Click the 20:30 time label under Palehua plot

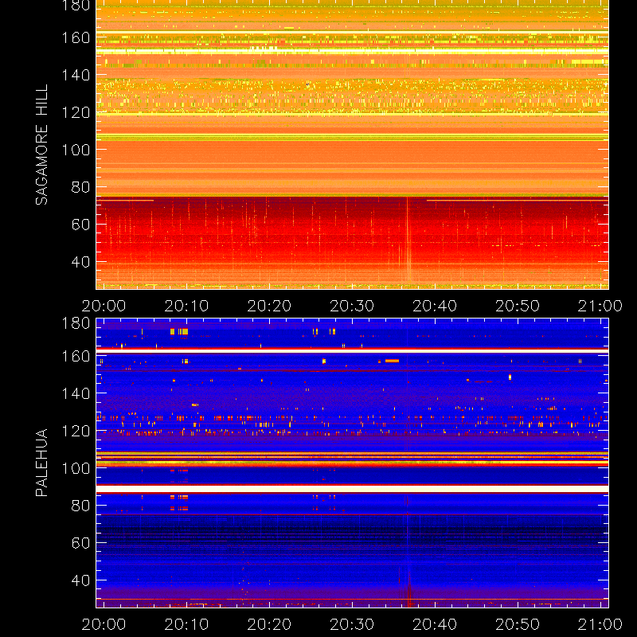[352, 624]
